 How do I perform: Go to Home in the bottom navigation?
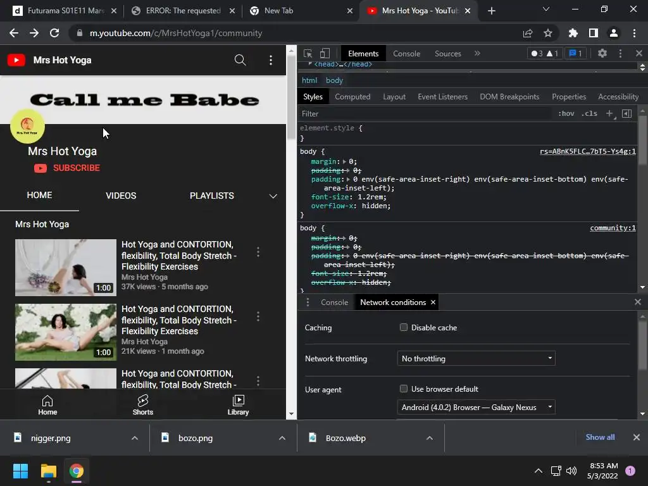point(47,404)
